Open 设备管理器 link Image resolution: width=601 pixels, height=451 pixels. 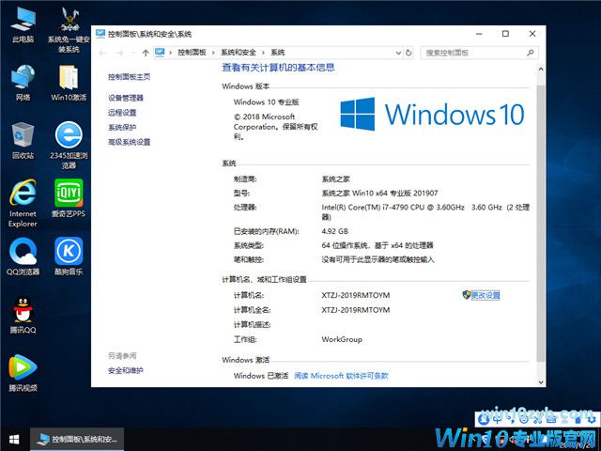click(x=125, y=98)
